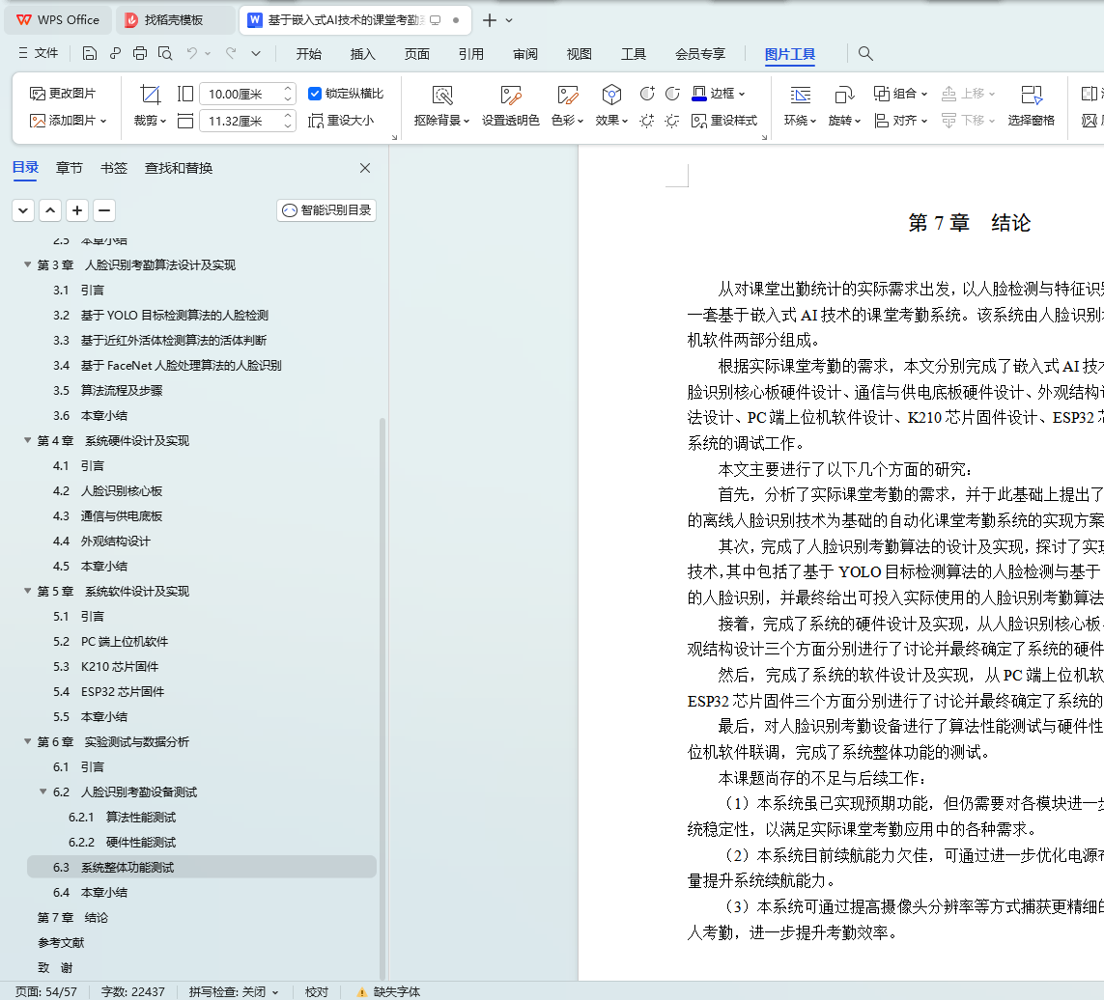Switch to 查找和替换 Find and Replace tab
This screenshot has height=1000, width=1104.
(x=178, y=168)
